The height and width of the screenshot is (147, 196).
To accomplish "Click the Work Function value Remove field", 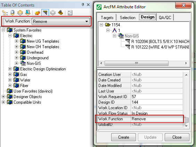I will (x=157, y=119).
